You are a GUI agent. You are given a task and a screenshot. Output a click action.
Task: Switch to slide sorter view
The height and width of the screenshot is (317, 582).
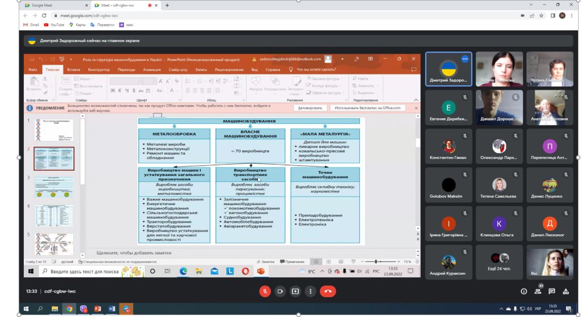[329, 262]
